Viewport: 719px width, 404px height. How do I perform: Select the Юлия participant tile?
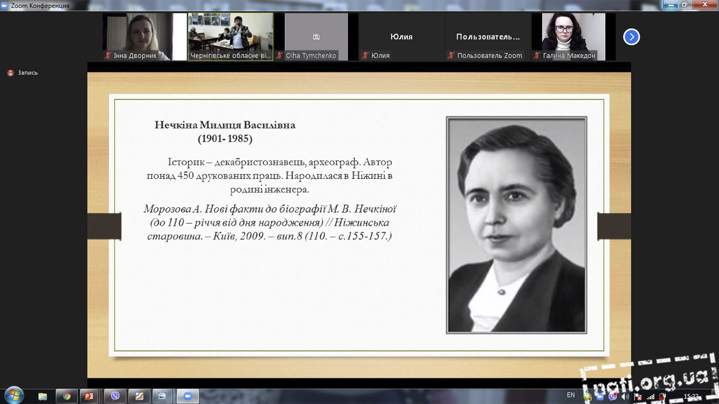coord(402,36)
